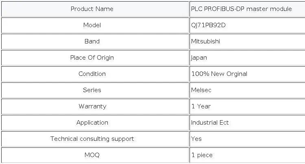Select the "Mitsubishi" value cell

tap(206, 41)
